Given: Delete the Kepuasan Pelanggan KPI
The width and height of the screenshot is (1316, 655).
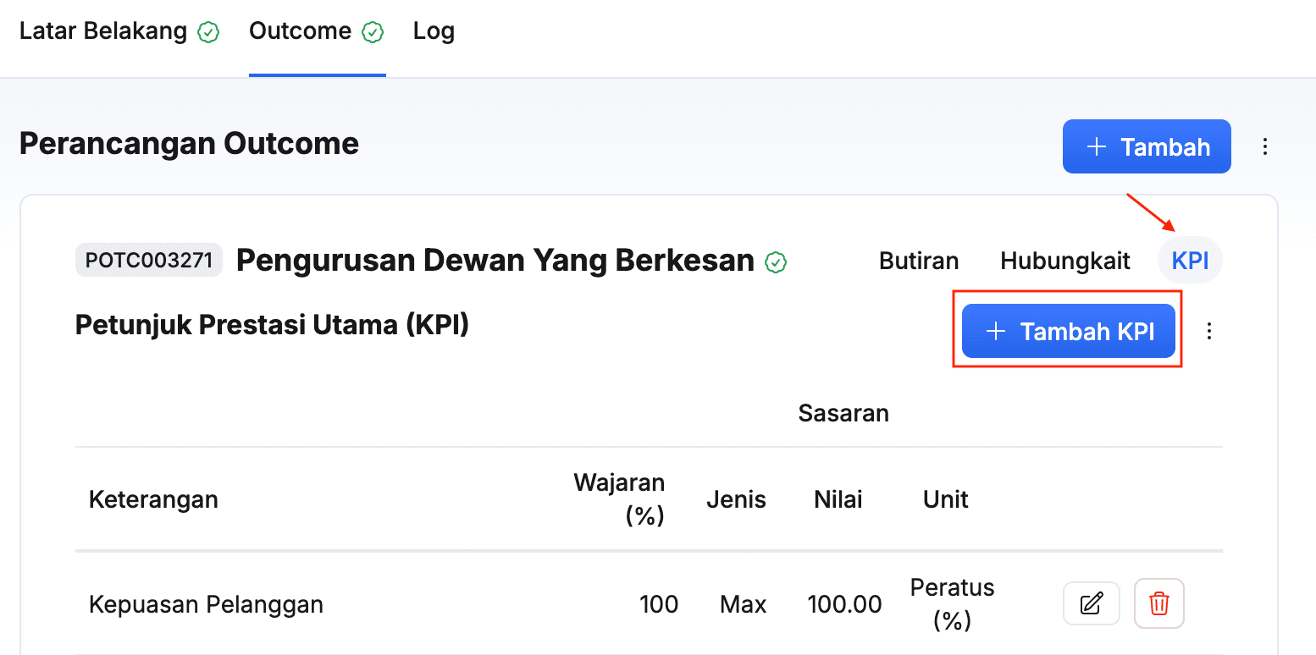Looking at the screenshot, I should click(1158, 604).
